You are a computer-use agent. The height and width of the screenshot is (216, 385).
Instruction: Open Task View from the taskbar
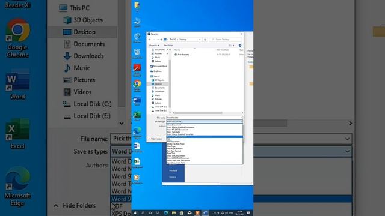point(158,213)
